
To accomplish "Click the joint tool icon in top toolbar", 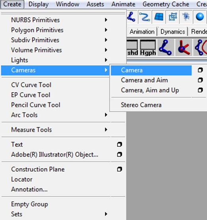I will tap(131, 17).
